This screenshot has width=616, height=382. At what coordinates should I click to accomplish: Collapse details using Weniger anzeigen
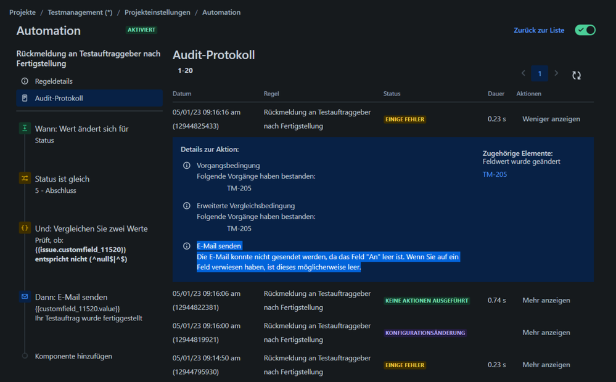click(x=551, y=118)
